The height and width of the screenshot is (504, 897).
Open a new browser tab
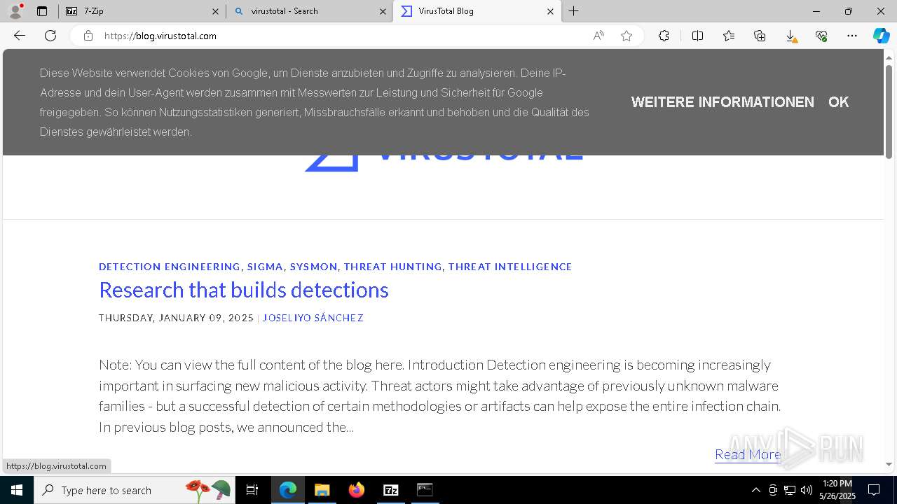[574, 11]
